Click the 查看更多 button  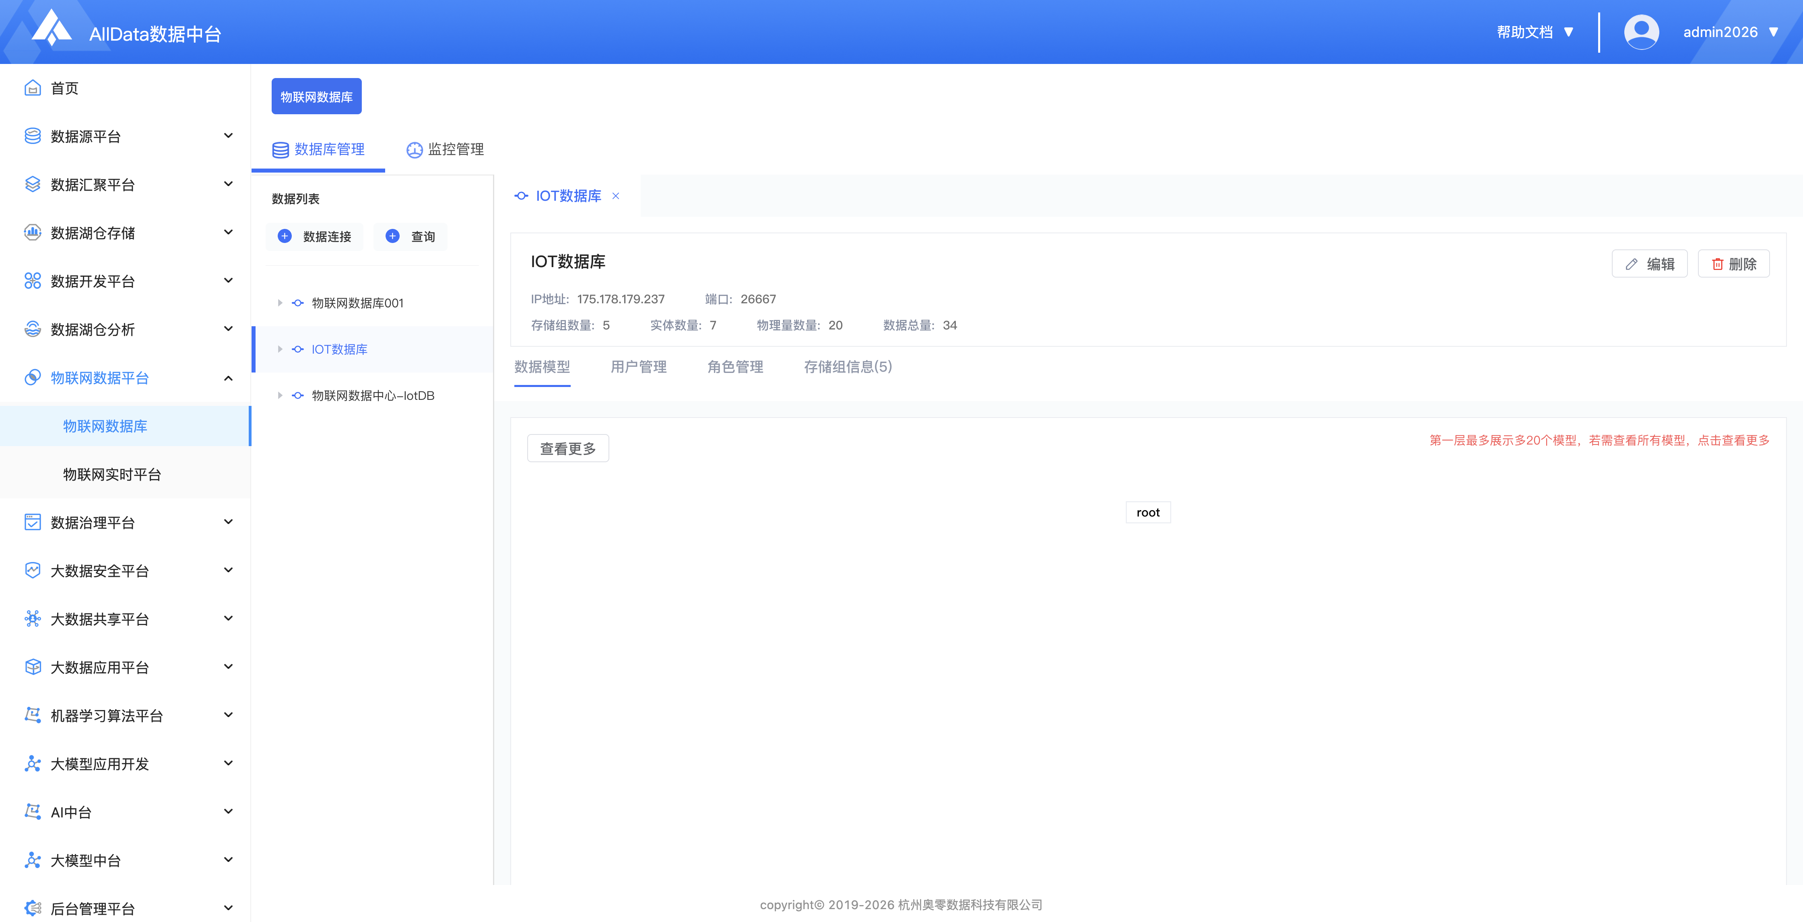(567, 449)
